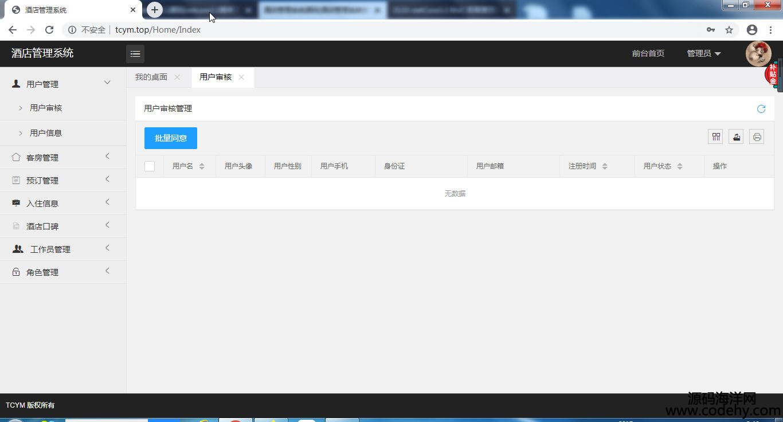Image resolution: width=783 pixels, height=422 pixels.
Task: Click the 酒店管理系统 logo title
Action: click(42, 53)
